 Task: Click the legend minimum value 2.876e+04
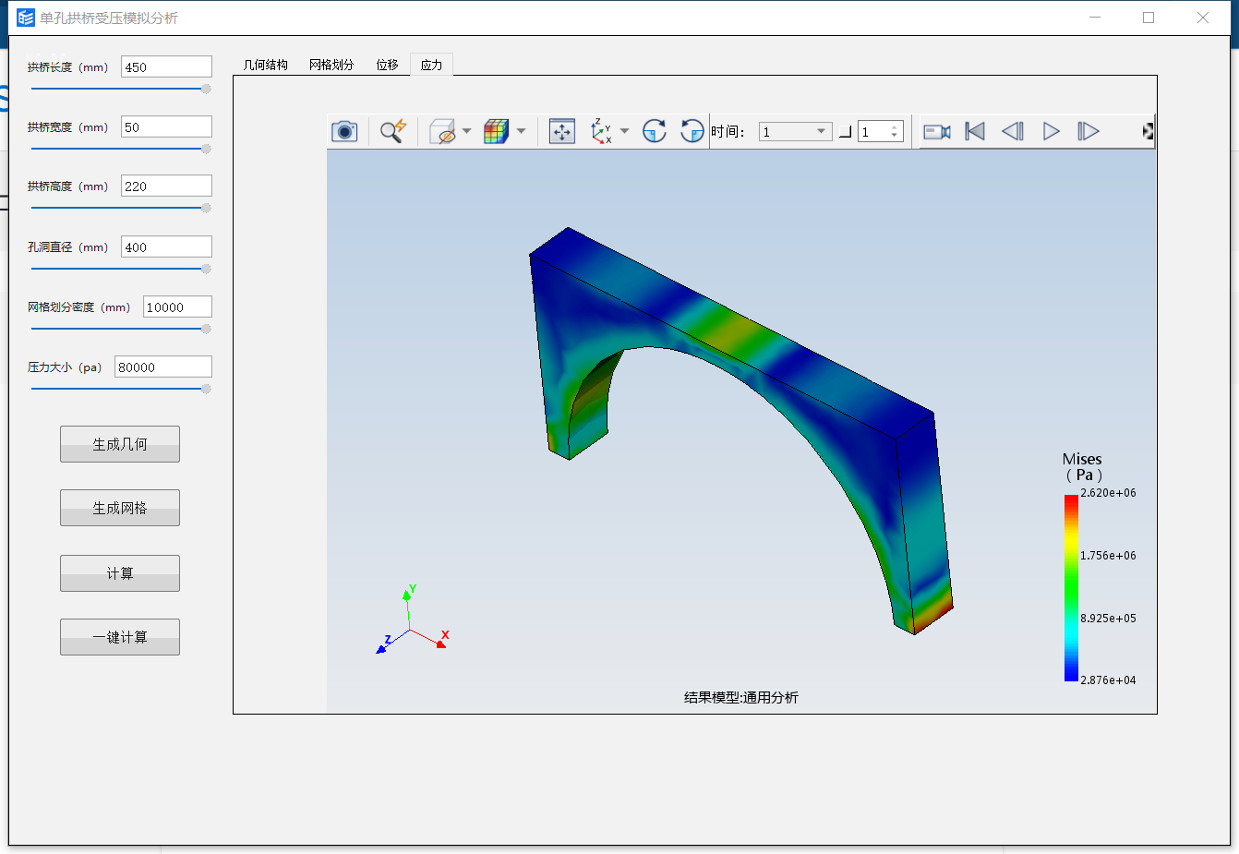pos(1108,680)
